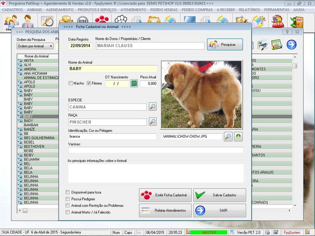This screenshot has height=236, width=315.
Task: Click the green calendar icon in search window
Action: tap(277, 44)
